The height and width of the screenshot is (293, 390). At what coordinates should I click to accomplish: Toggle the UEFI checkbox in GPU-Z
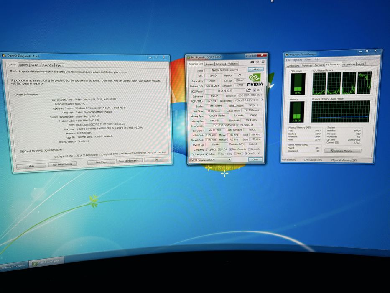coord(255,90)
